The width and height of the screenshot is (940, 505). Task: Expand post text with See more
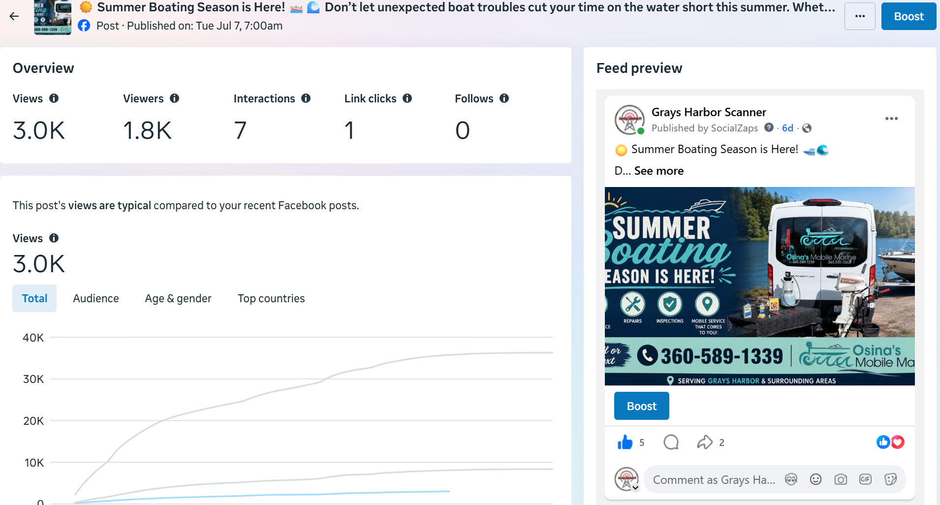pyautogui.click(x=659, y=171)
